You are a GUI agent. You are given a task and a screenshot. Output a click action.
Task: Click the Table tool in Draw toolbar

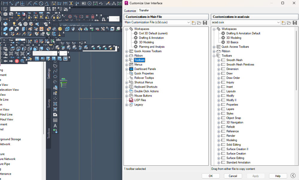55,120
